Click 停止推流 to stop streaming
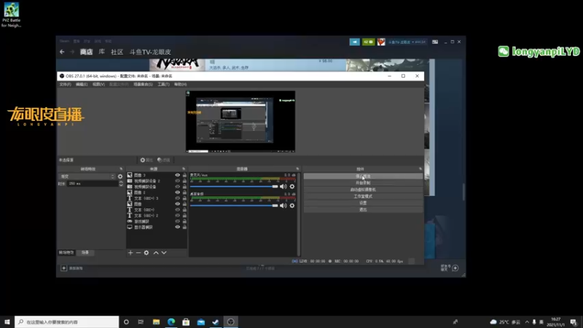Screen dimensions: 583x328 point(363,176)
